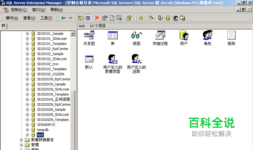Run a wizard with the wand icon
The height and width of the screenshot is (150, 253).
[x=151, y=18]
